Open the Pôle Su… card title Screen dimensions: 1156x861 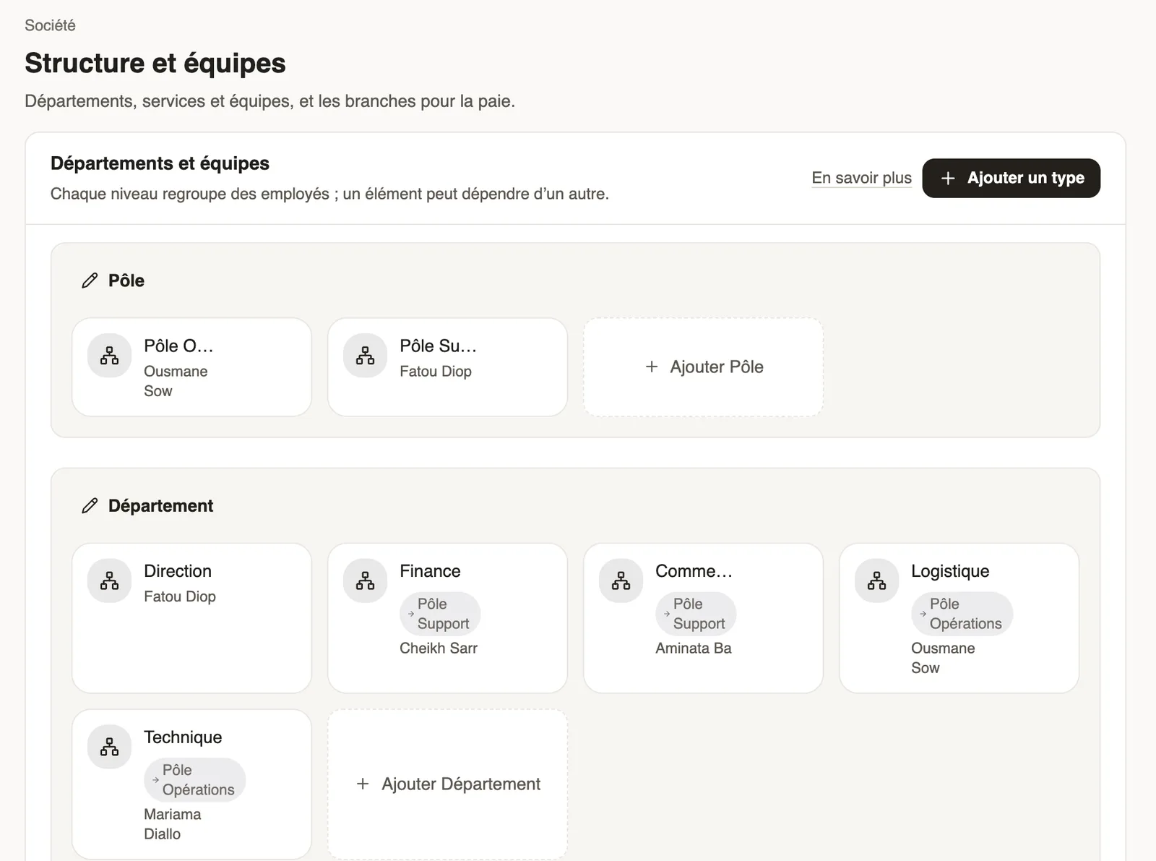click(438, 346)
